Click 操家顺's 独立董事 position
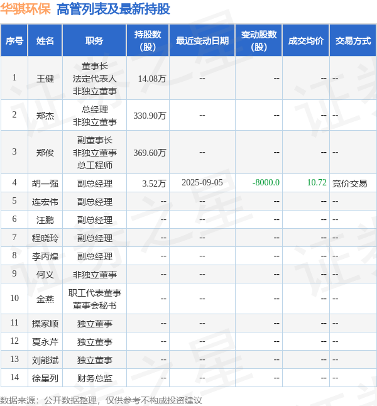This screenshot has width=377, height=406. point(95,324)
